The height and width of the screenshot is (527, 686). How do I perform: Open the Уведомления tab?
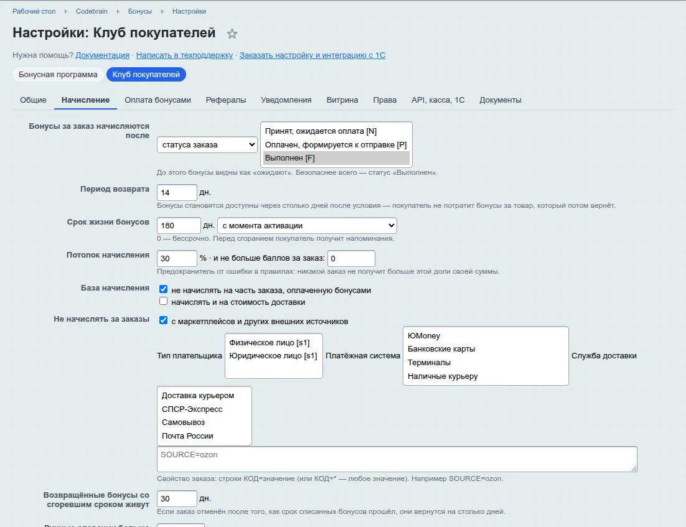[x=286, y=100]
